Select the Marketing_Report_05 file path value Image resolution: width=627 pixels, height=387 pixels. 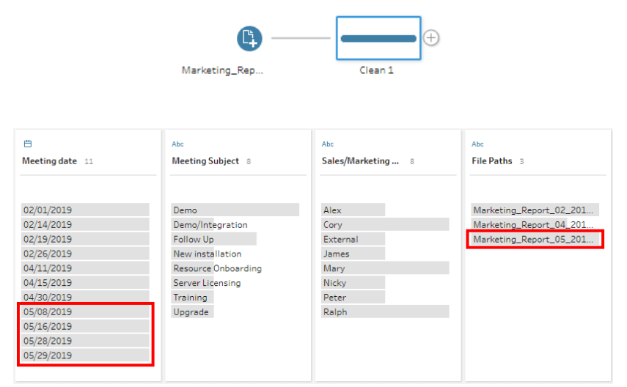click(535, 239)
